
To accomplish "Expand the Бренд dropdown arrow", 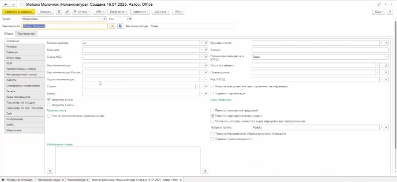I will click(202, 93).
